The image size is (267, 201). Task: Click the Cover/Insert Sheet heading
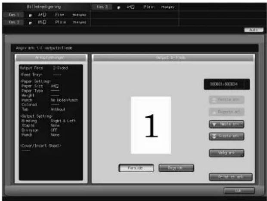point(41,146)
